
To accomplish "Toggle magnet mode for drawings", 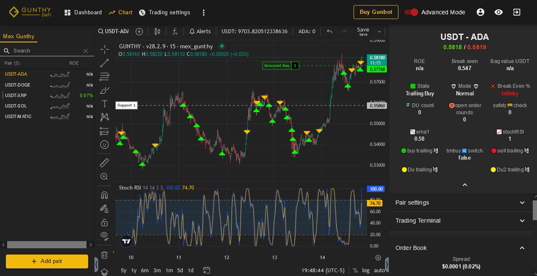I will (104, 195).
